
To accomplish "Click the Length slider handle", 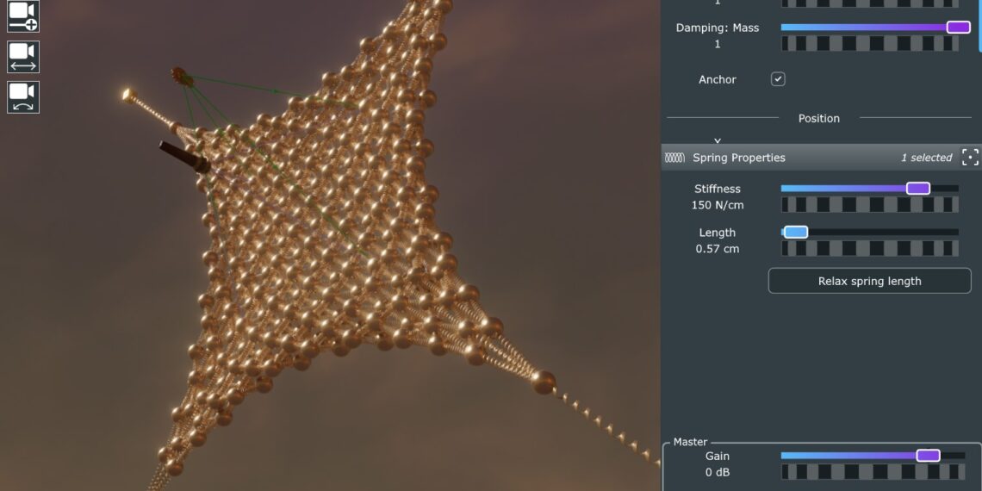I will [796, 232].
